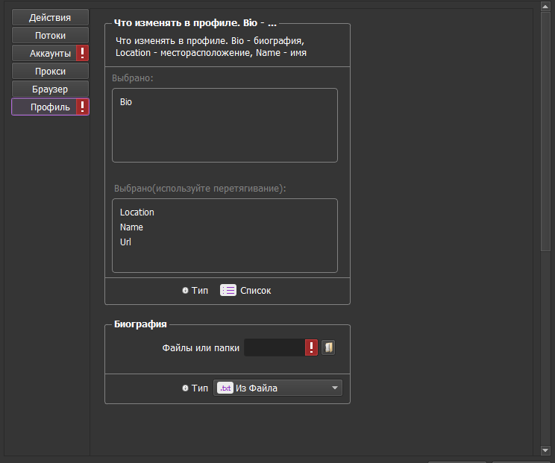The width and height of the screenshot is (555, 463).
Task: Open the Действия tab
Action: [50, 17]
